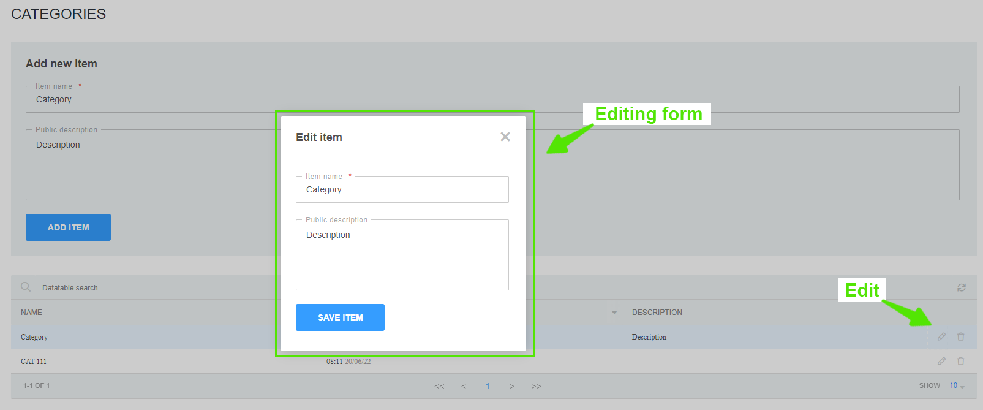Close the Edit item dialog

[505, 137]
